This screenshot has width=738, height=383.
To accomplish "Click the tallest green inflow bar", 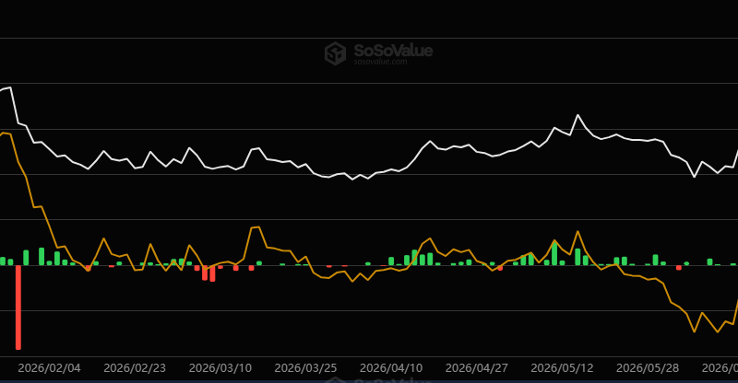I will [x=554, y=254].
